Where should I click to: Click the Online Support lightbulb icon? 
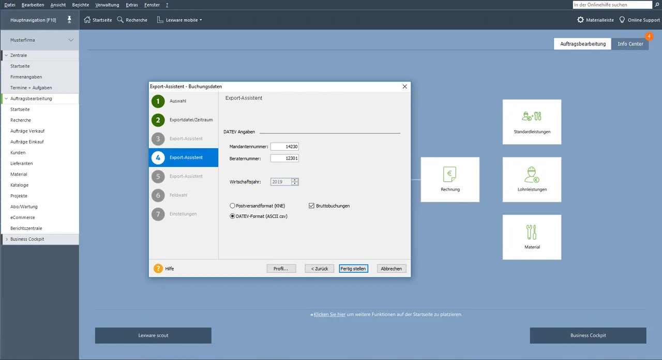622,20
